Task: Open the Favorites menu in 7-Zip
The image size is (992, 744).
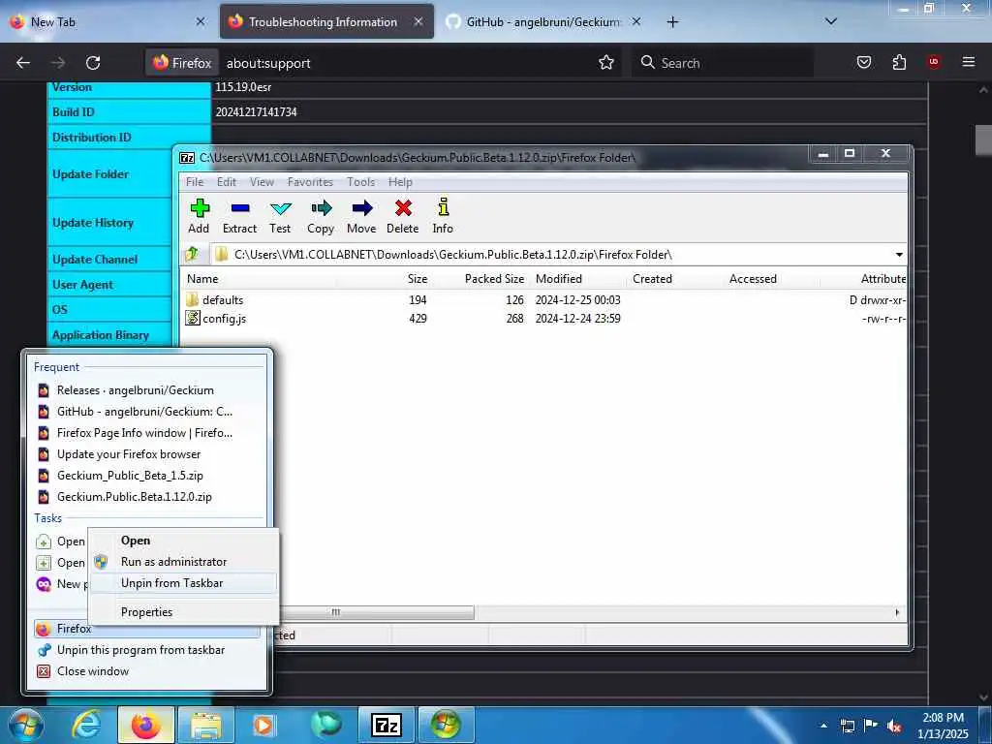Action: (310, 182)
